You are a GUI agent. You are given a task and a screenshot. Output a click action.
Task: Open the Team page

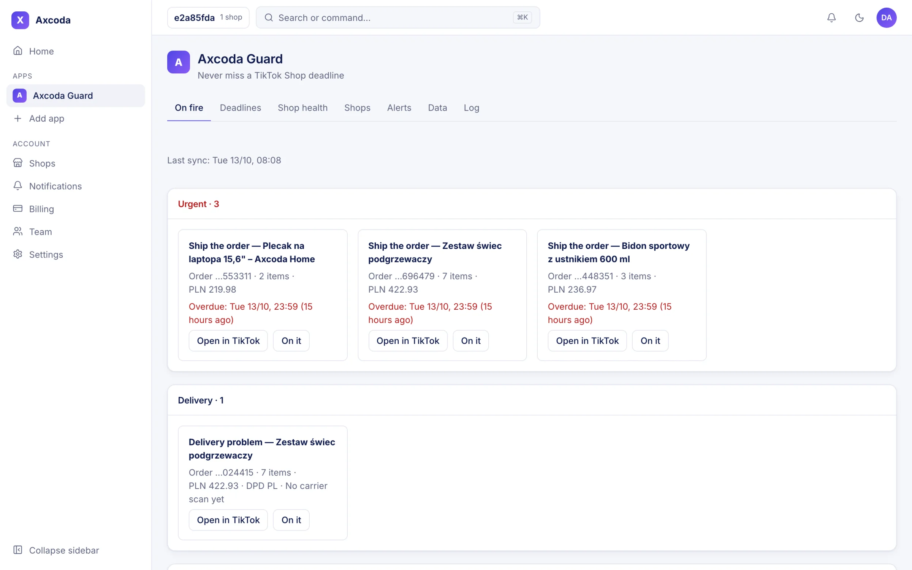pos(76,231)
